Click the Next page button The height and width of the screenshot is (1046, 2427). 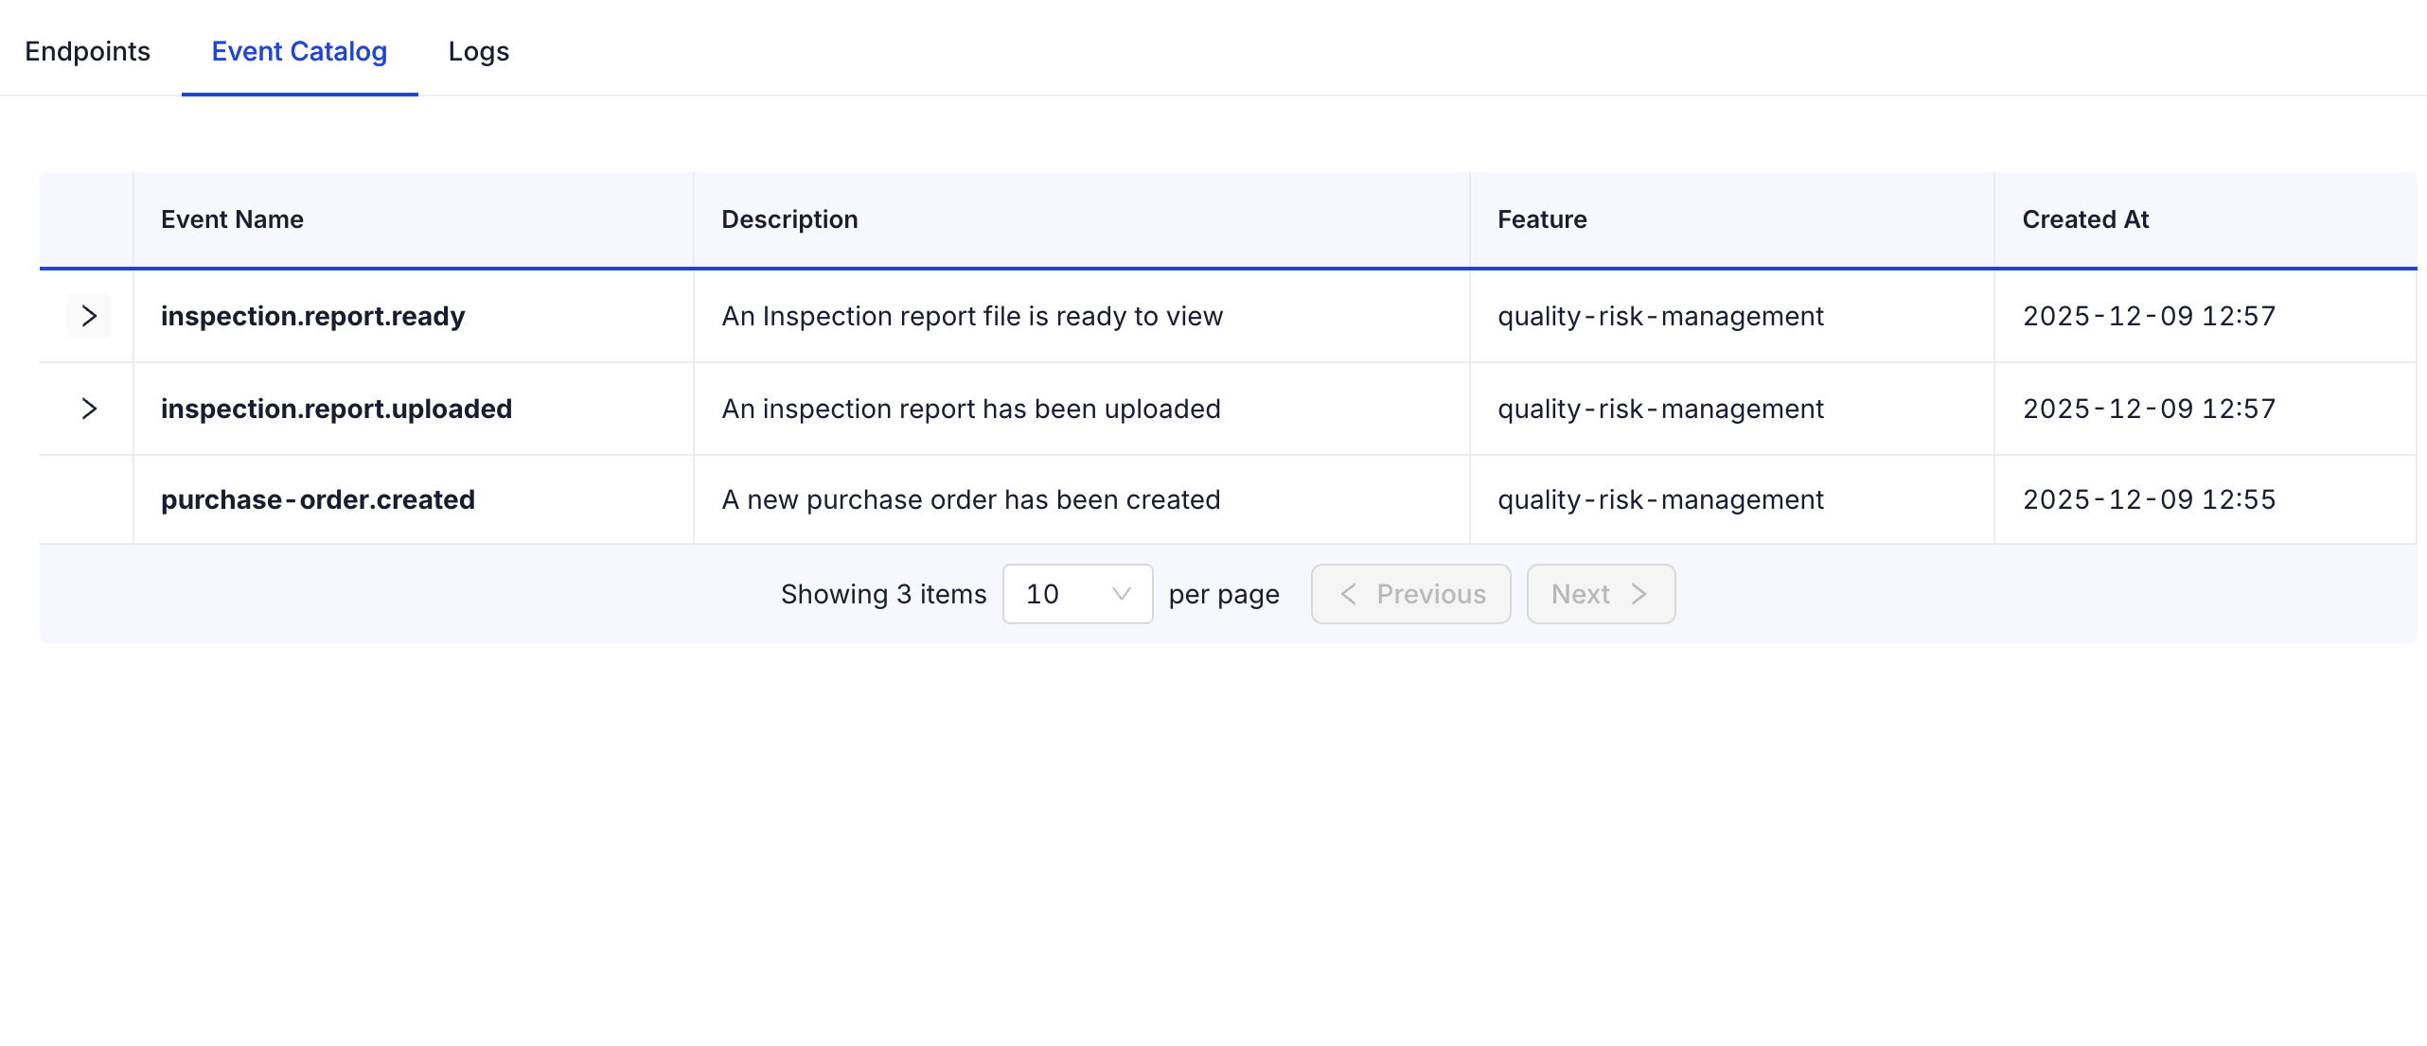1601,594
